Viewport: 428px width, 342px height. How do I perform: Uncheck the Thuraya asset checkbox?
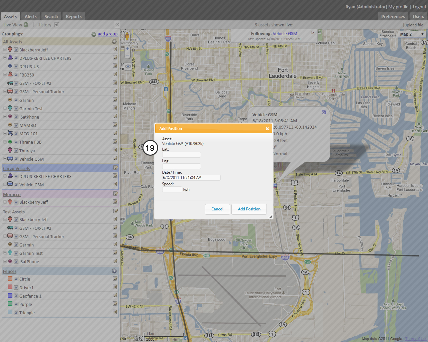tap(16, 150)
